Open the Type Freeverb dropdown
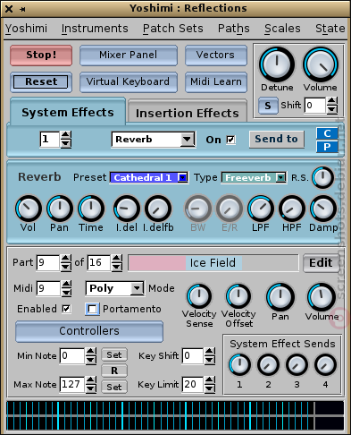The height and width of the screenshot is (435, 351). point(254,177)
